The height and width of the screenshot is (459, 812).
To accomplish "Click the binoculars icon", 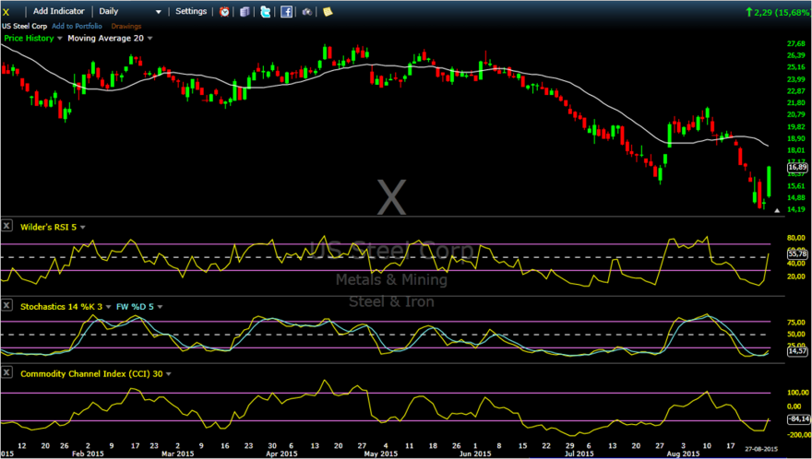I will pos(307,11).
